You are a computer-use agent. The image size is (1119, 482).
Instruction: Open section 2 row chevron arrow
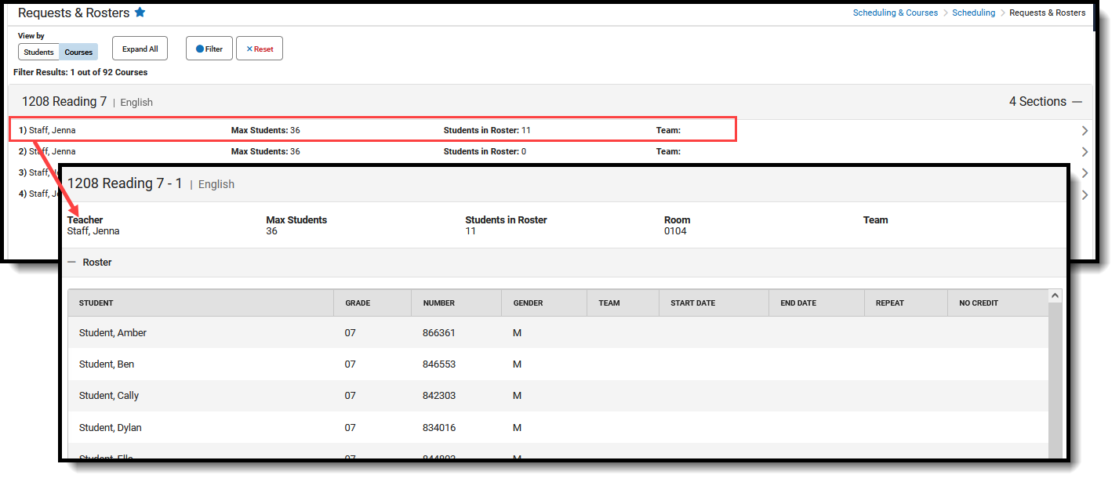1084,152
